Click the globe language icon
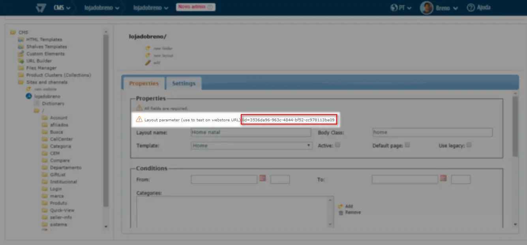The width and height of the screenshot is (527, 245). [393, 8]
